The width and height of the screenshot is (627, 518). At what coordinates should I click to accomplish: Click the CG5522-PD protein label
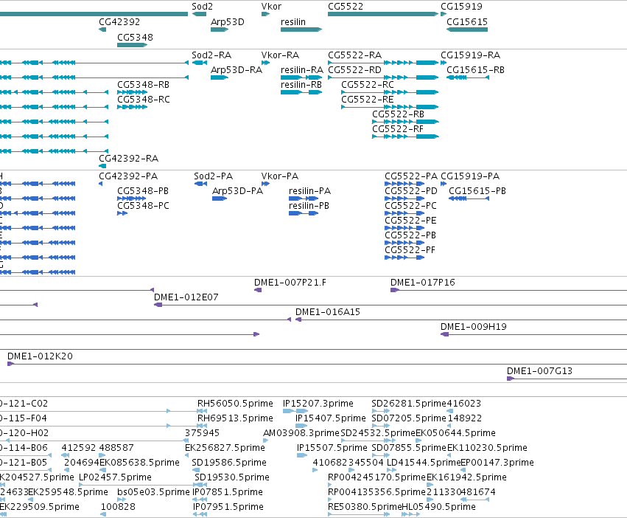(x=411, y=190)
